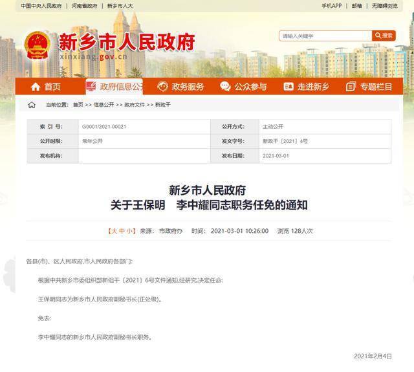
Task: Open the 中国中央人民政府 link
Action: (41, 6)
